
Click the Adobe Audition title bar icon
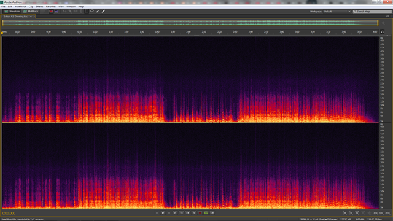tap(2, 2)
